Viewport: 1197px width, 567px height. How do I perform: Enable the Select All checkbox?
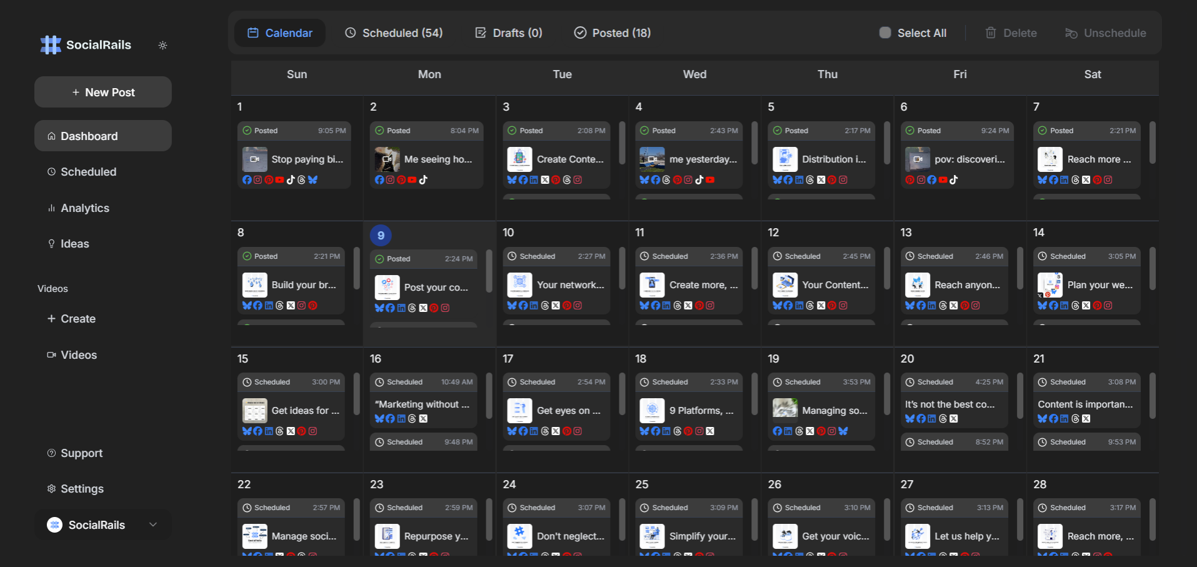pyautogui.click(x=885, y=33)
